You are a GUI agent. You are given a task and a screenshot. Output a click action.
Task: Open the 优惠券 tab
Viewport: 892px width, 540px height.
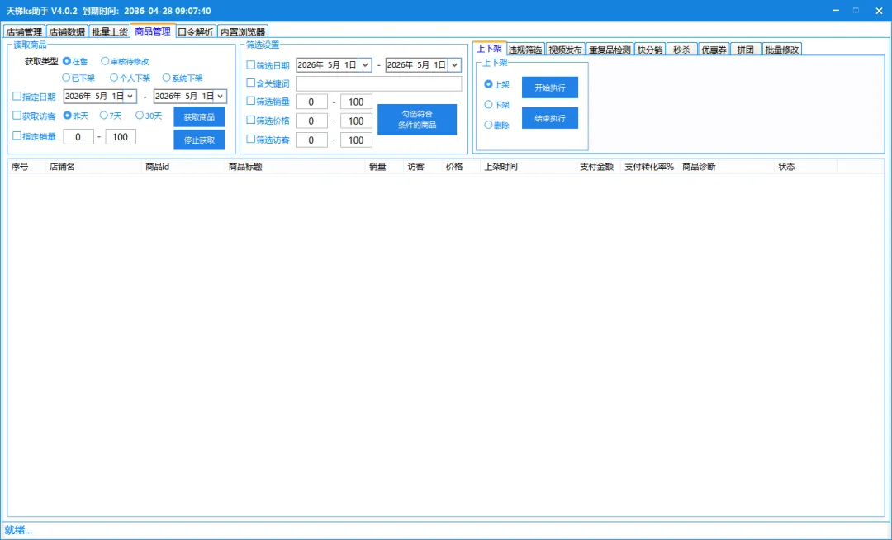tap(714, 50)
